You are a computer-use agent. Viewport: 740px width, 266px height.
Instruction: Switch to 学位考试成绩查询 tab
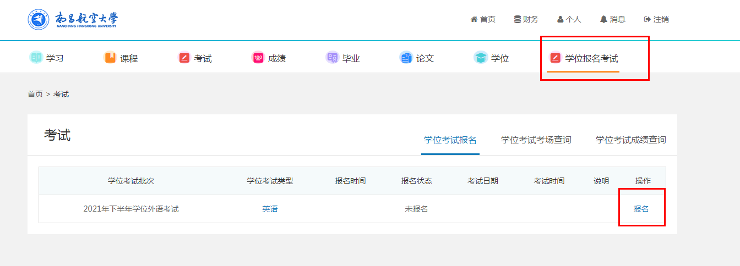point(631,140)
